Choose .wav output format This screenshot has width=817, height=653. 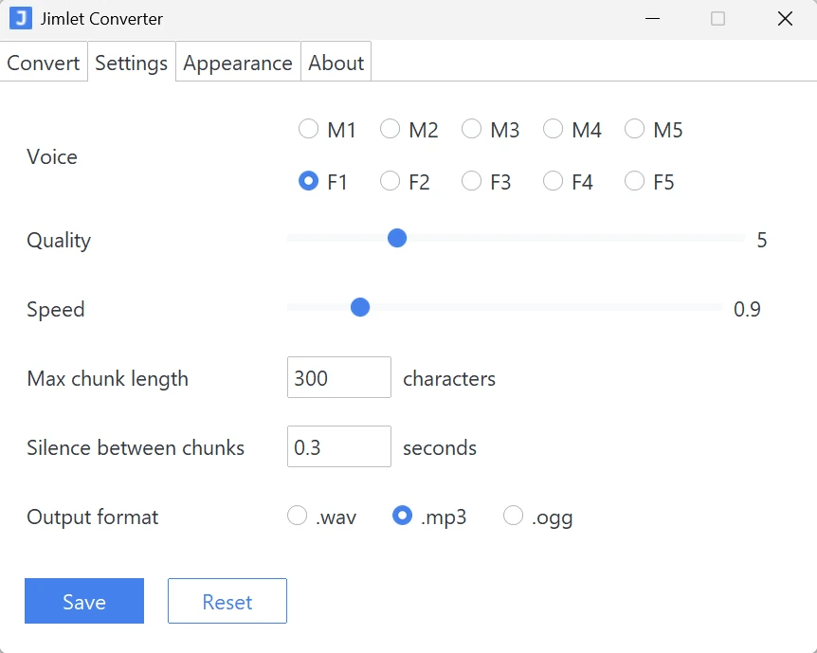click(x=297, y=516)
